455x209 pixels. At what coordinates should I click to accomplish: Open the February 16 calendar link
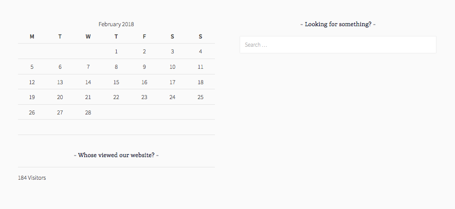(144, 82)
